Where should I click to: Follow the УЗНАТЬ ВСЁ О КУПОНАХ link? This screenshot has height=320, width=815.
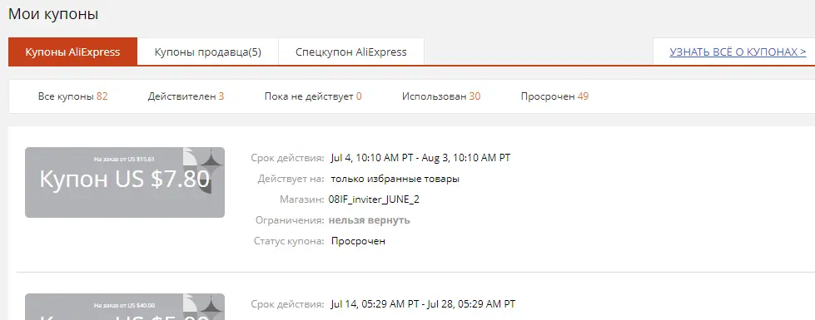tap(738, 52)
